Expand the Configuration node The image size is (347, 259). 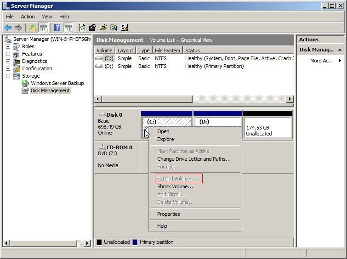pyautogui.click(x=8, y=68)
